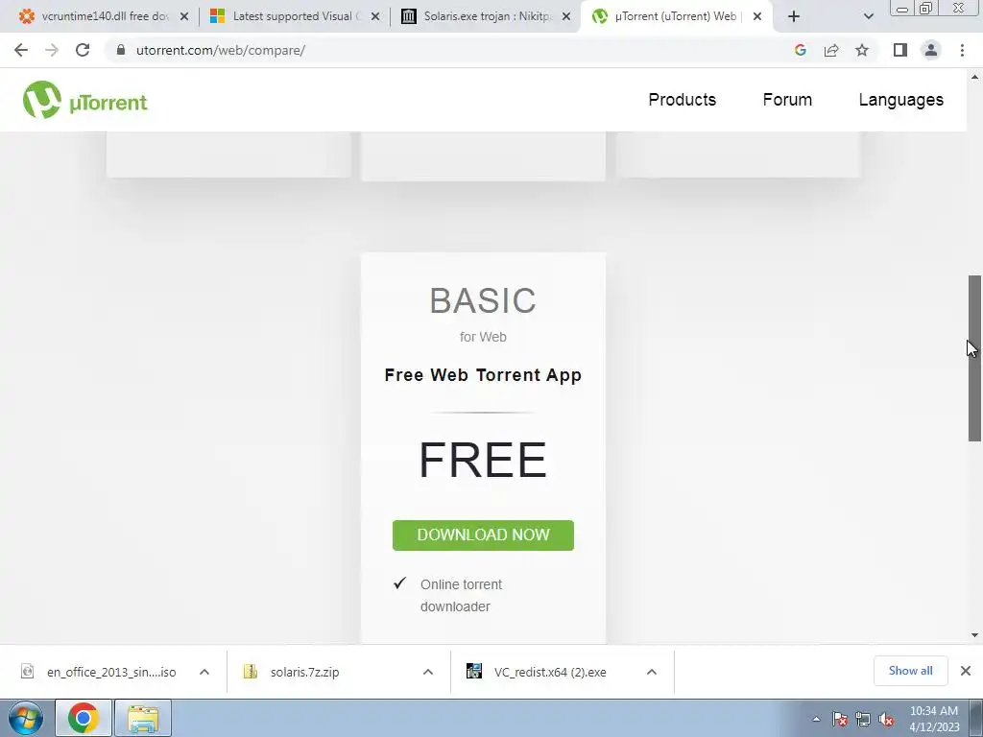Expand en_office_2013 iso download options

click(204, 672)
